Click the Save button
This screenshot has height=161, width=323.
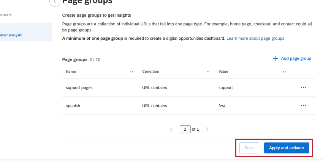point(249,148)
